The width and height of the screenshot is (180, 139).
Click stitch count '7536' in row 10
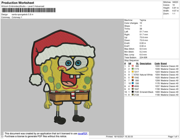tap(136, 92)
